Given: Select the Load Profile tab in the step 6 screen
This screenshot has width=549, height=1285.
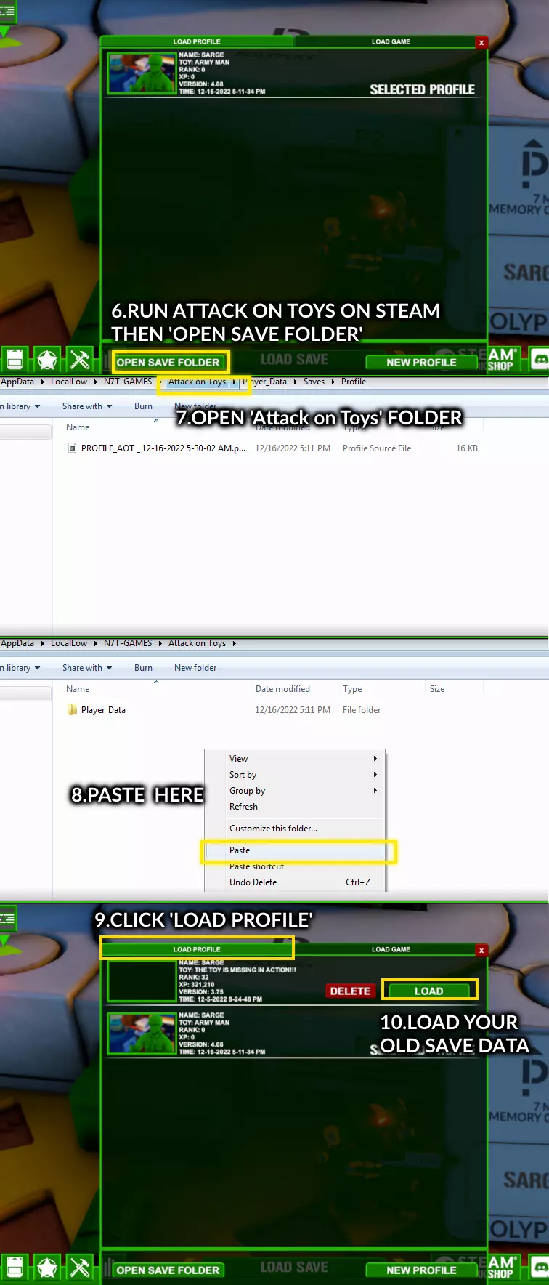Looking at the screenshot, I should [197, 41].
